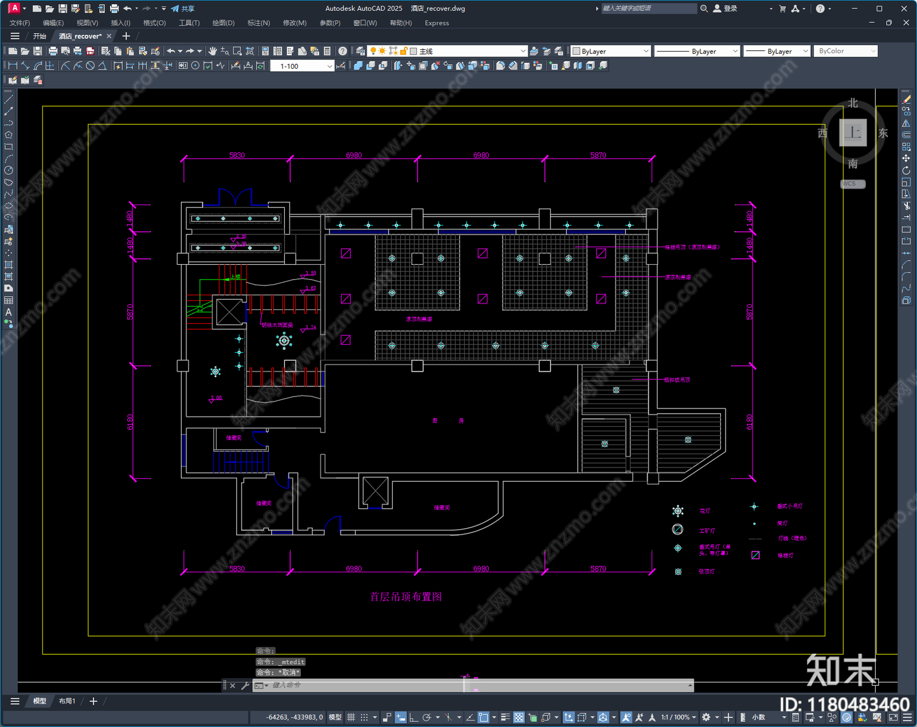Select the Linear dimension tool
This screenshot has width=917, height=727.
13,66
